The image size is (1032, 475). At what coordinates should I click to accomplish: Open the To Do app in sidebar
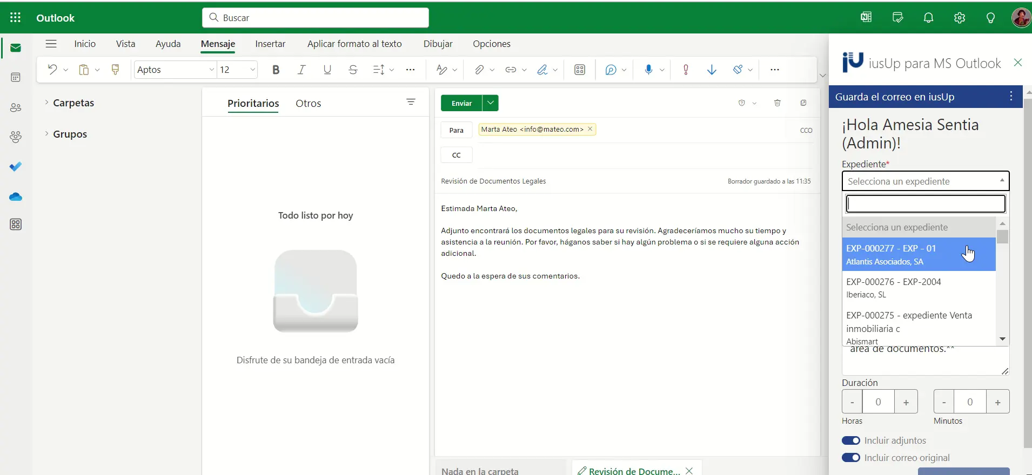16,166
